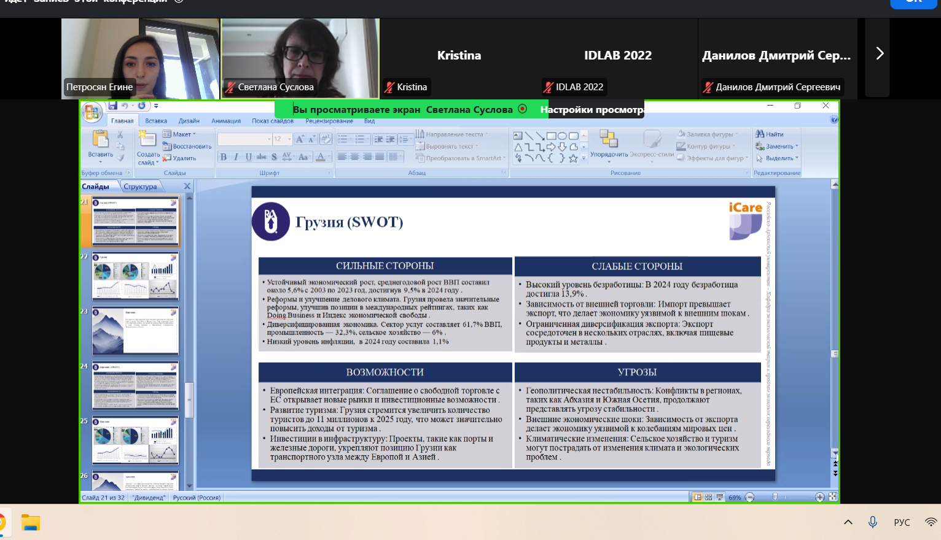Click the Save icon in quick access toolbar
The image size is (941, 540).
pos(112,106)
